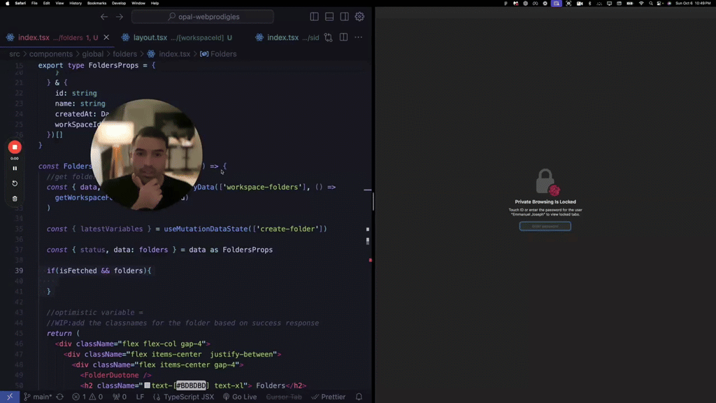
Task: Open the Bookmarks menu
Action: tap(96, 3)
